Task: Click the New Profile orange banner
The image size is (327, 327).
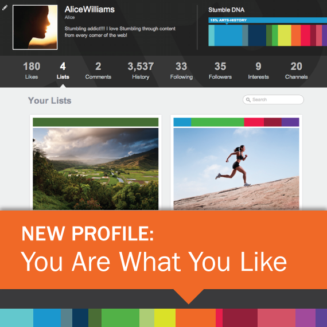Action: point(163,250)
